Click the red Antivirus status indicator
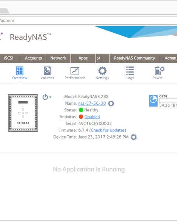This screenshot has width=177, height=222. 81,117
